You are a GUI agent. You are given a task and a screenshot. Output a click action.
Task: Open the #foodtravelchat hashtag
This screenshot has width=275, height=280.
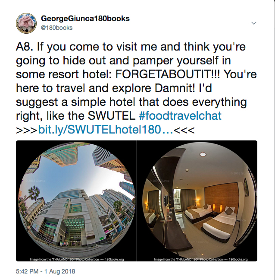(180, 116)
